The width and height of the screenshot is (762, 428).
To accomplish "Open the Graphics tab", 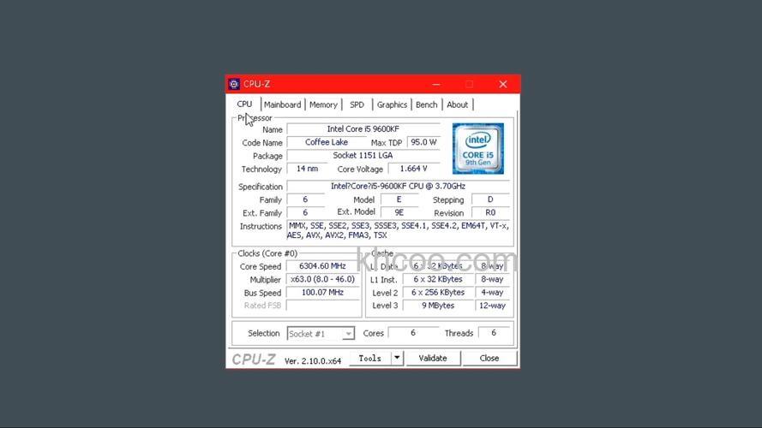I will tap(392, 104).
